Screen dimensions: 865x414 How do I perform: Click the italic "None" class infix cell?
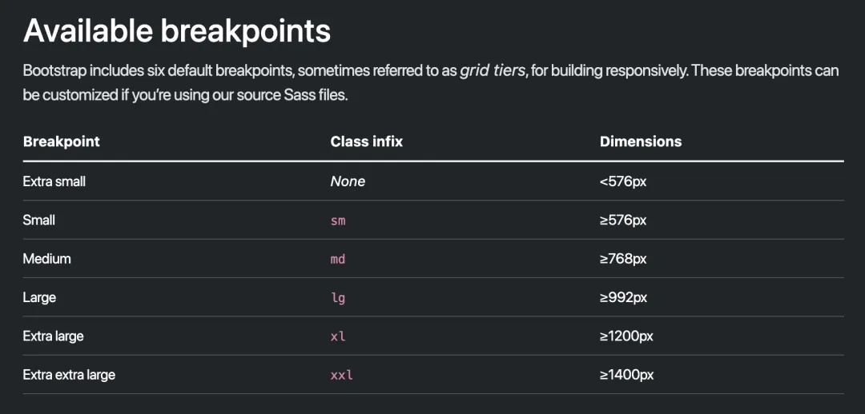click(348, 181)
